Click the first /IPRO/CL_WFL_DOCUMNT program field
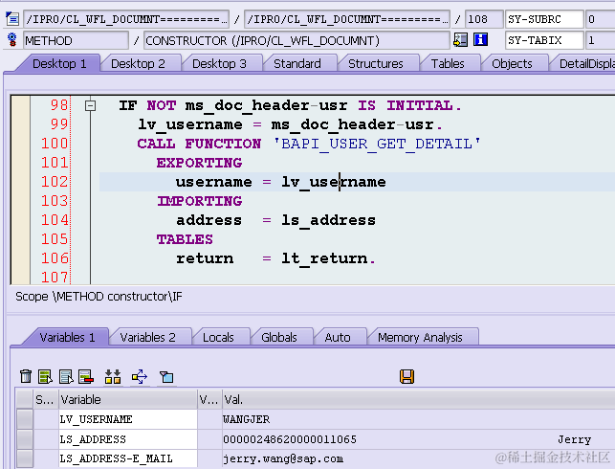Image resolution: width=615 pixels, height=469 pixels. pos(126,19)
